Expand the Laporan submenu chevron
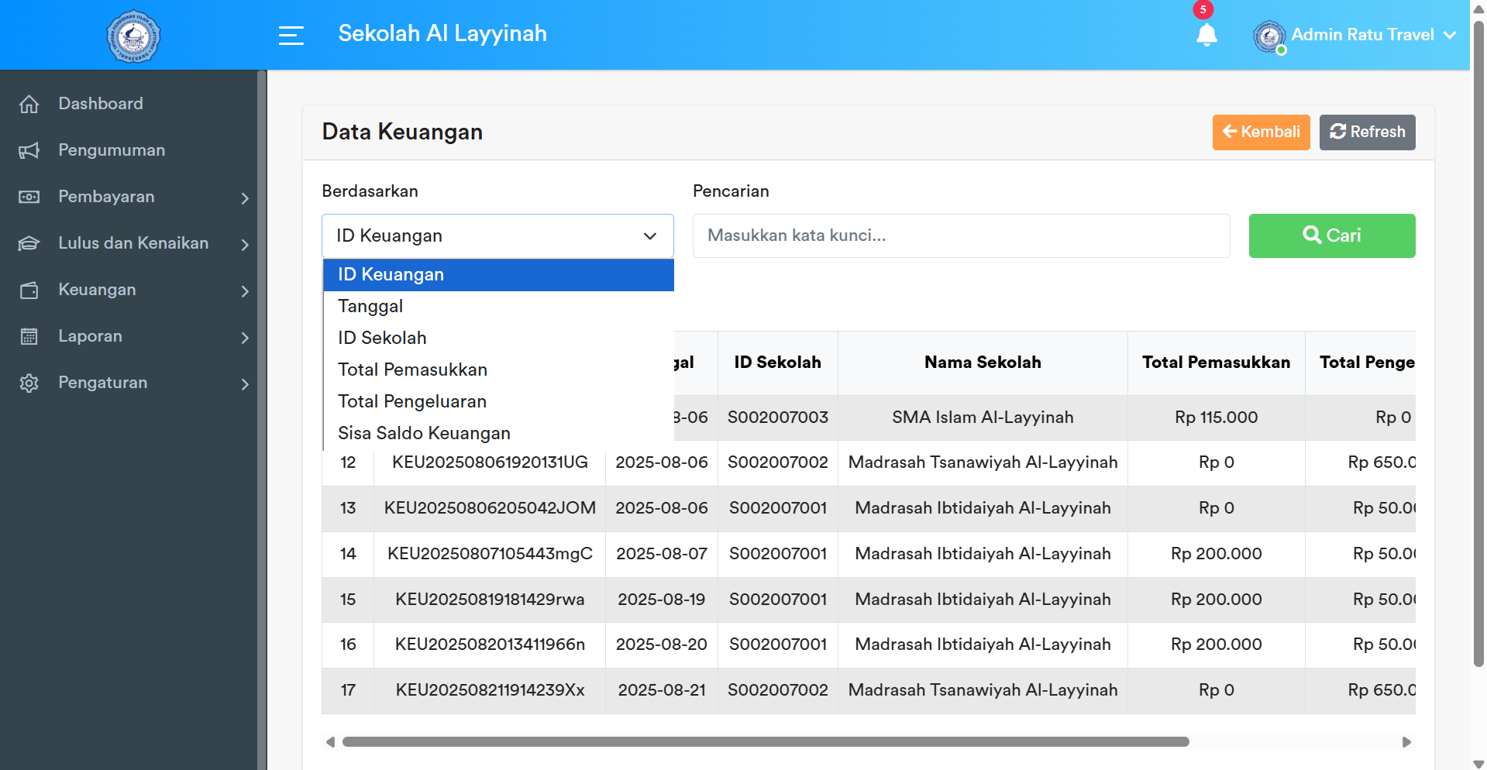 pos(245,339)
